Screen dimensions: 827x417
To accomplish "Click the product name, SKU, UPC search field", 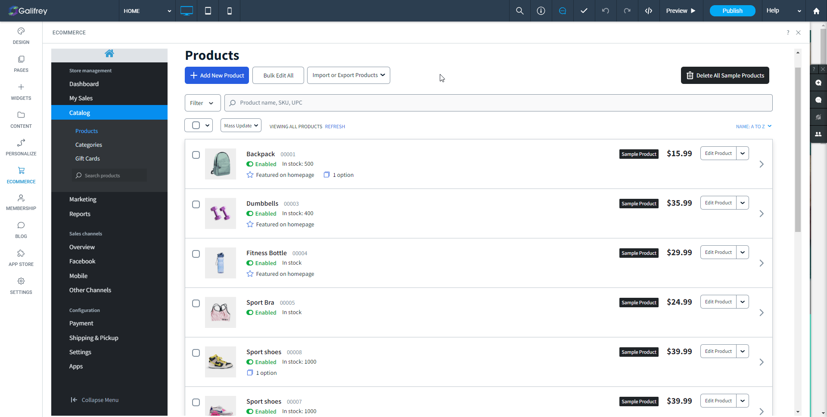I will click(498, 103).
